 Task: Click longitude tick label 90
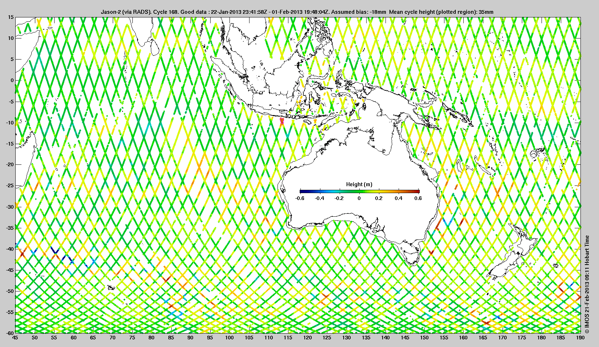click(x=191, y=338)
